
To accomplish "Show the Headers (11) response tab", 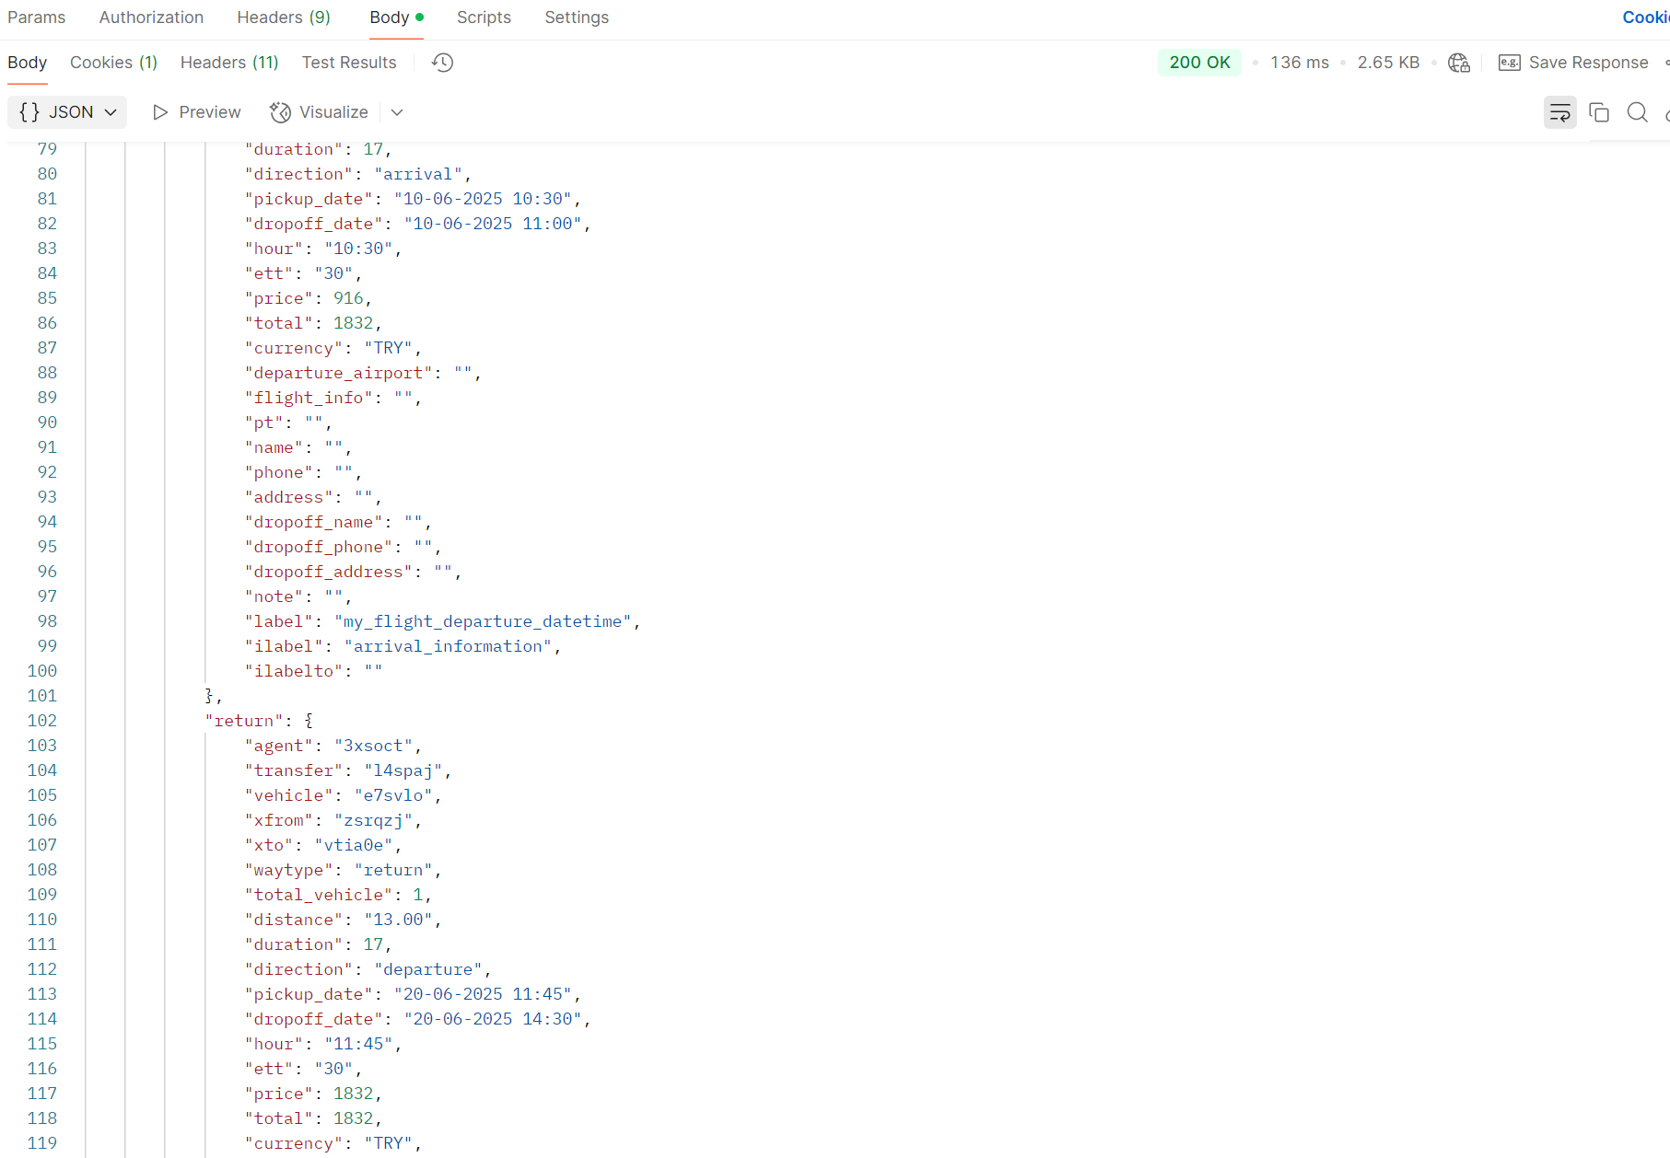I will click(228, 63).
